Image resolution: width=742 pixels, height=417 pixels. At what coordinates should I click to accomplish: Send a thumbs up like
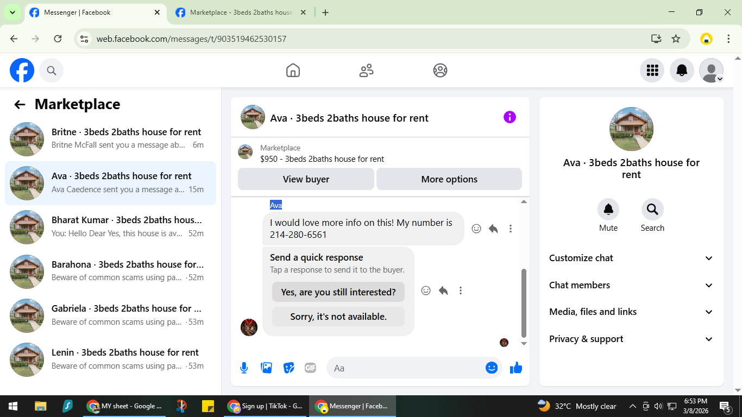tap(516, 368)
